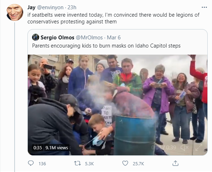Like the tweet with heart icon
The width and height of the screenshot is (212, 172).
coord(125,163)
